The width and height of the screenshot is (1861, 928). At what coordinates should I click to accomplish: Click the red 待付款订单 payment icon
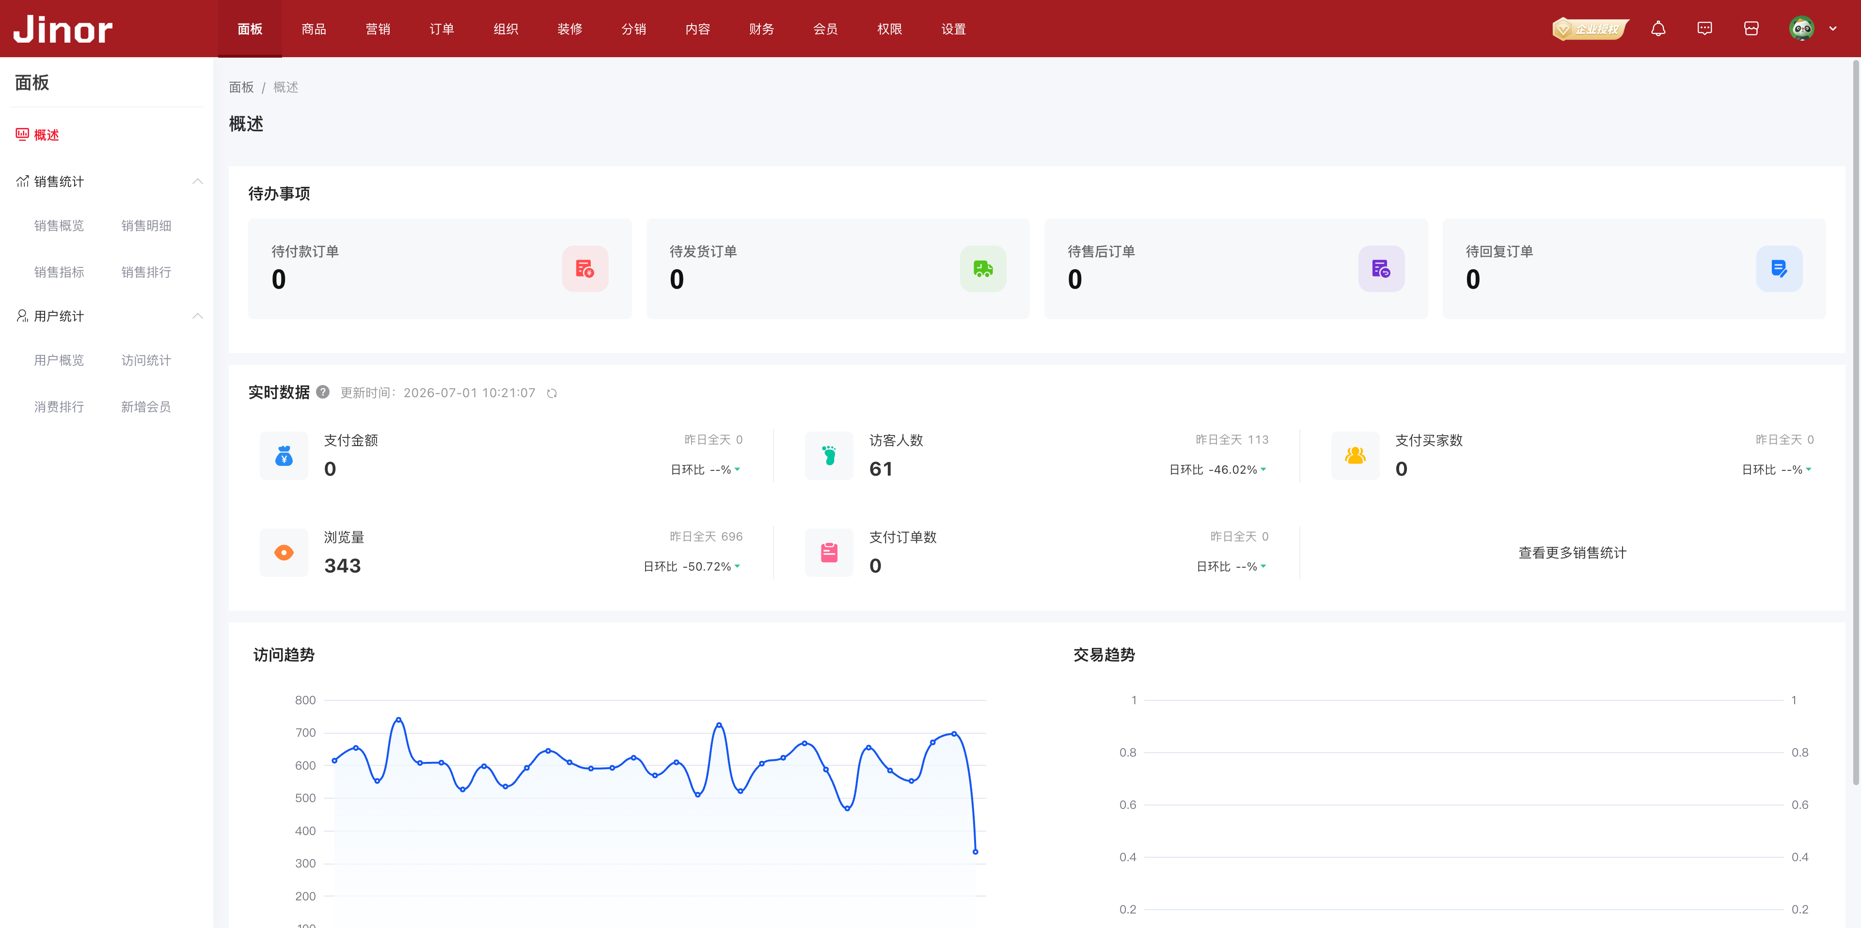pyautogui.click(x=585, y=269)
